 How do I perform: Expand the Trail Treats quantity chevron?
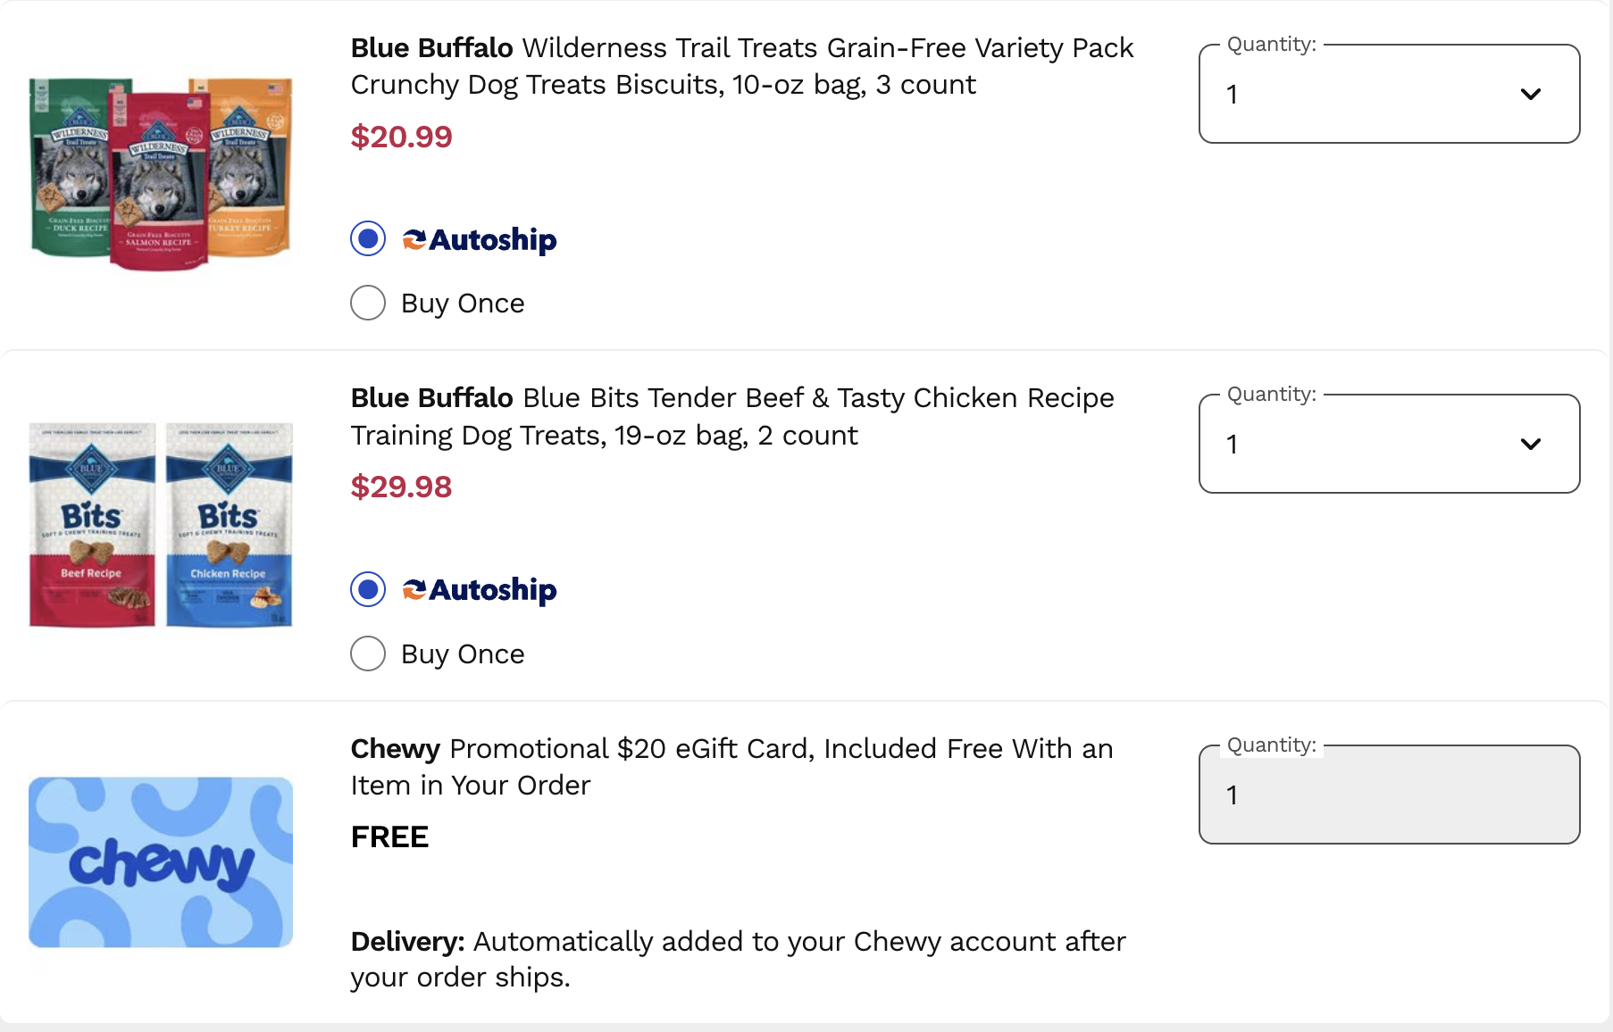tap(1530, 93)
